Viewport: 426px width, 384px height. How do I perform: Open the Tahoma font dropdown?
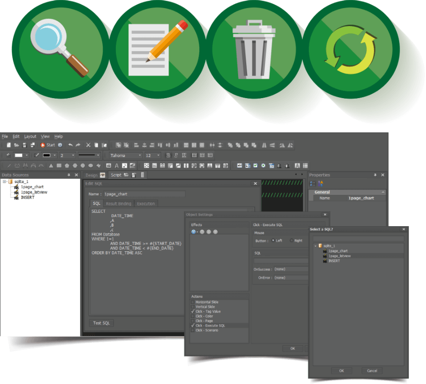(x=140, y=155)
